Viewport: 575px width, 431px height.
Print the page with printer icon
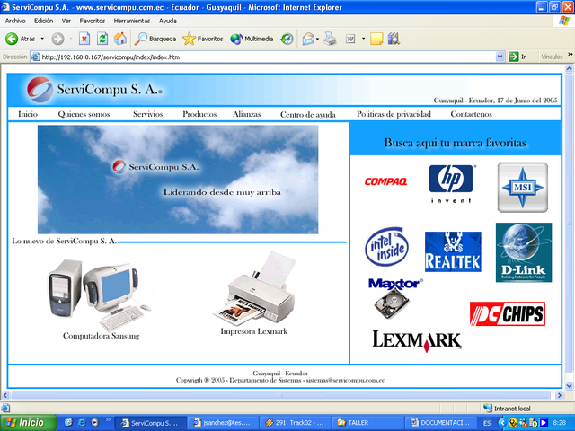(330, 39)
